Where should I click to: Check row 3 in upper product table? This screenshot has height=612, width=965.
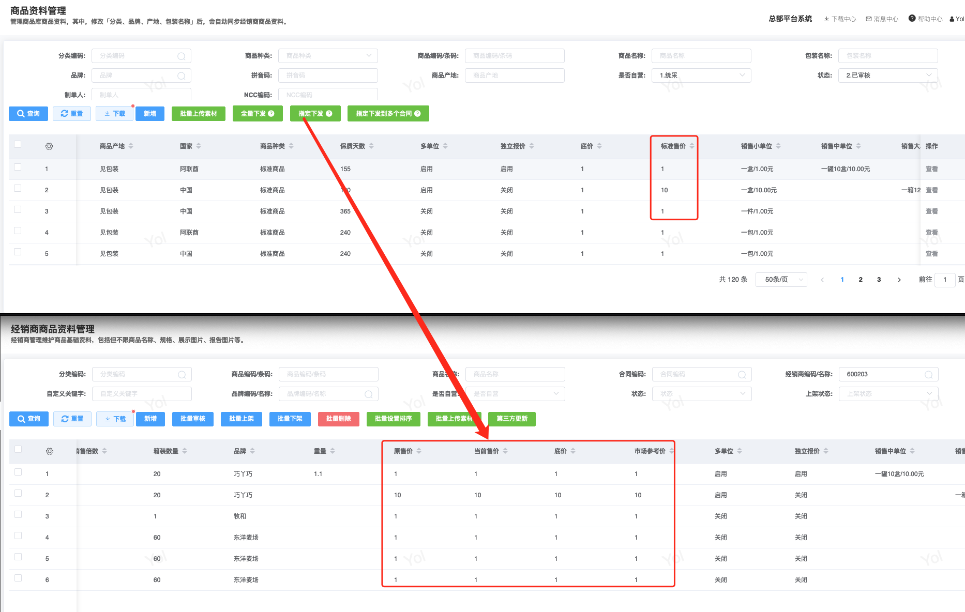coord(18,209)
